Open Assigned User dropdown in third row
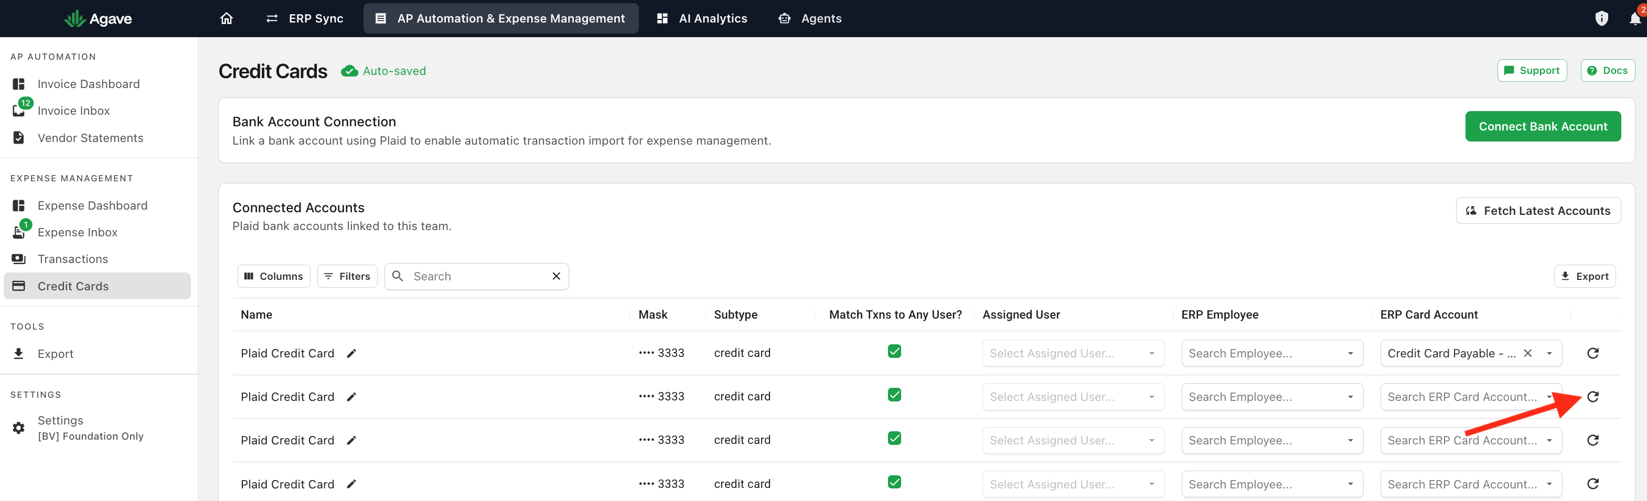Image resolution: width=1647 pixels, height=501 pixels. (x=1073, y=440)
